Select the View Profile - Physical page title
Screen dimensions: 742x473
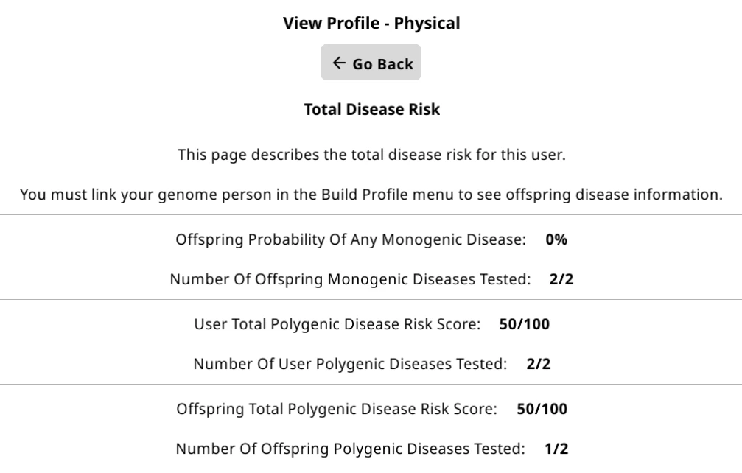pyautogui.click(x=371, y=23)
